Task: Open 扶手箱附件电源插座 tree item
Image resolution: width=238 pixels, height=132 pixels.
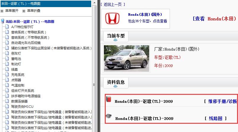Action: pos(26,96)
